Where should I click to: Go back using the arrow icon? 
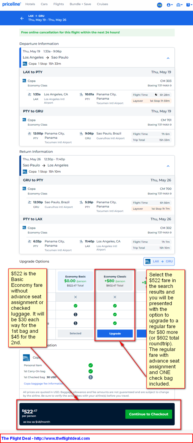pyautogui.click(x=22, y=18)
